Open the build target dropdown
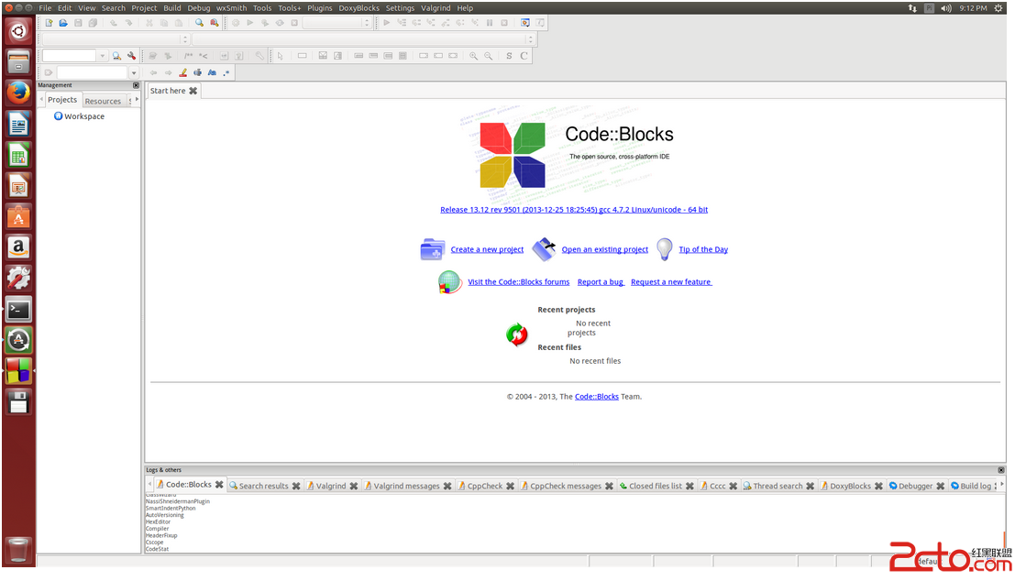 click(x=337, y=23)
